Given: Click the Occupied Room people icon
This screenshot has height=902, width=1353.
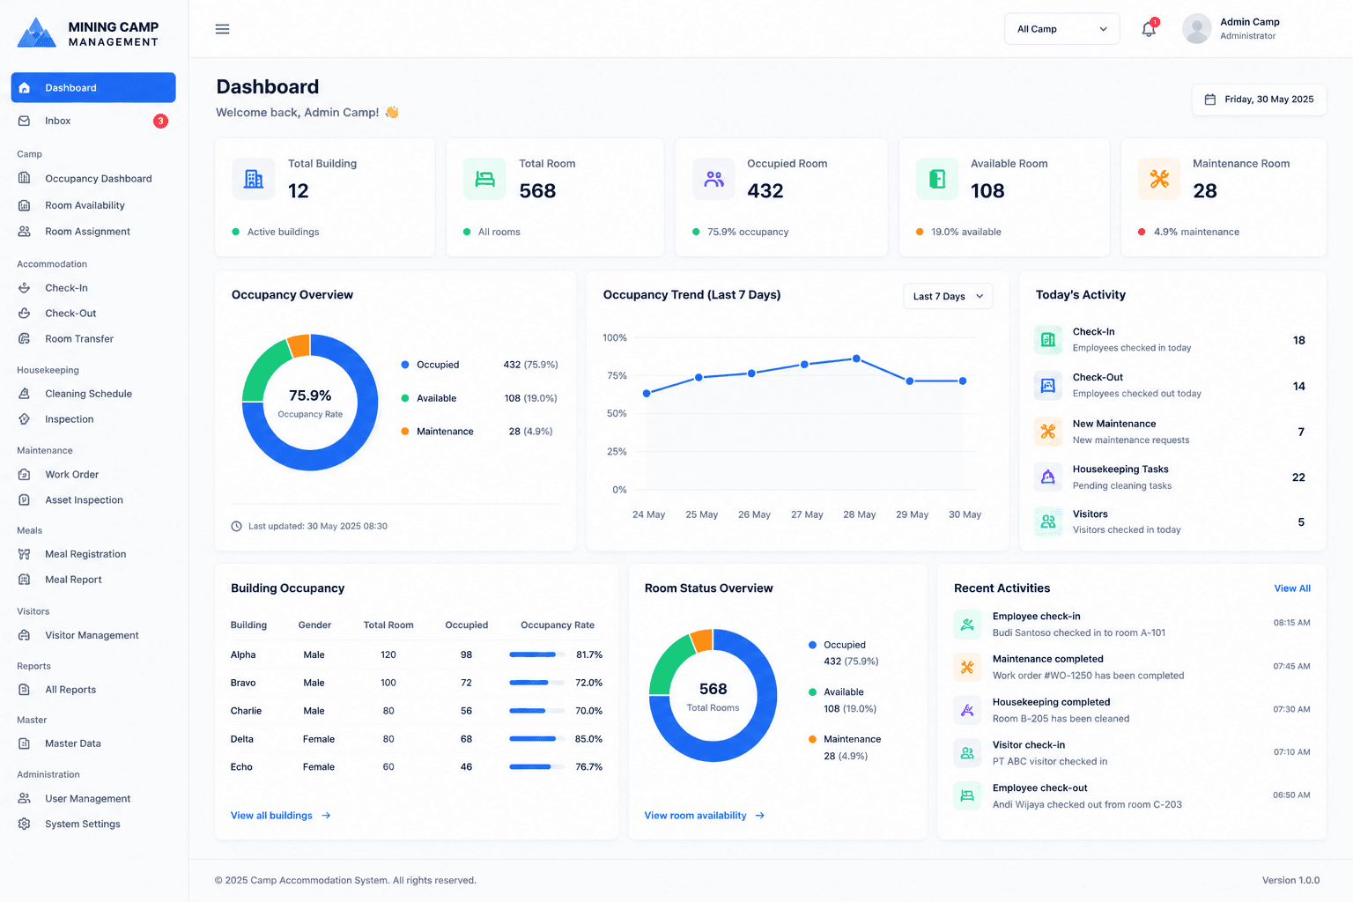Looking at the screenshot, I should (x=713, y=179).
